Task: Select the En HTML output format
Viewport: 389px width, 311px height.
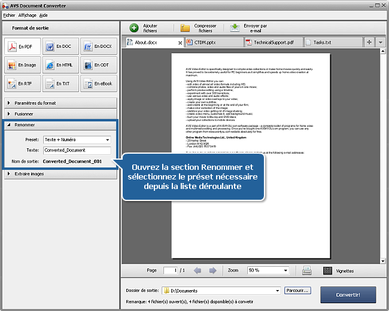Action: click(x=60, y=65)
